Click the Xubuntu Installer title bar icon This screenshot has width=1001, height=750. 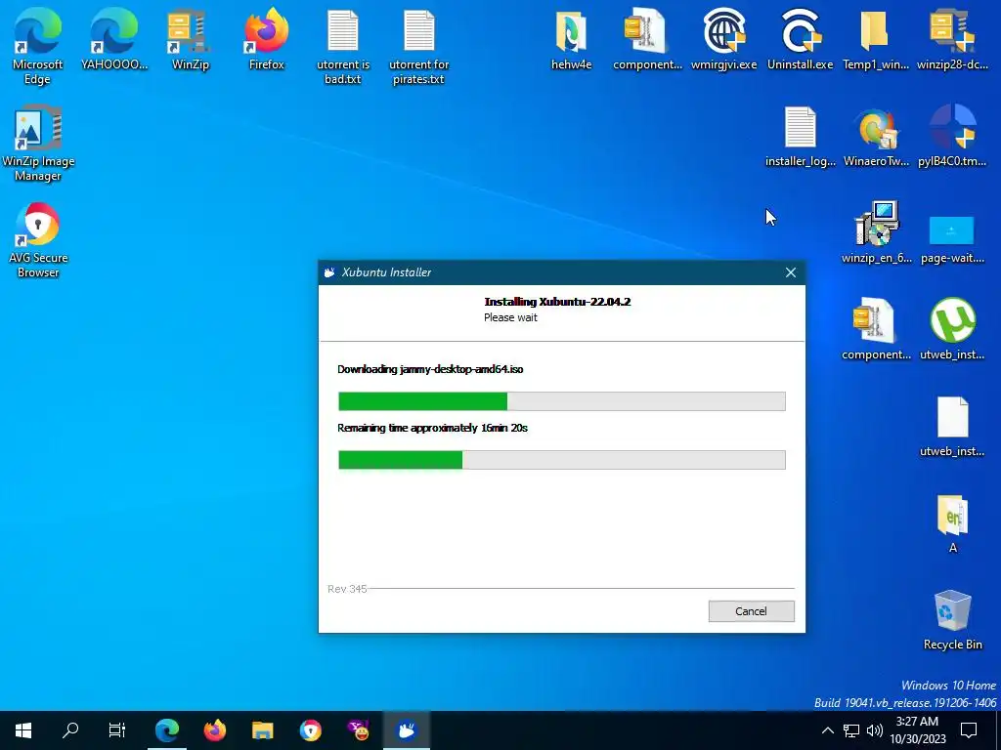tap(330, 272)
